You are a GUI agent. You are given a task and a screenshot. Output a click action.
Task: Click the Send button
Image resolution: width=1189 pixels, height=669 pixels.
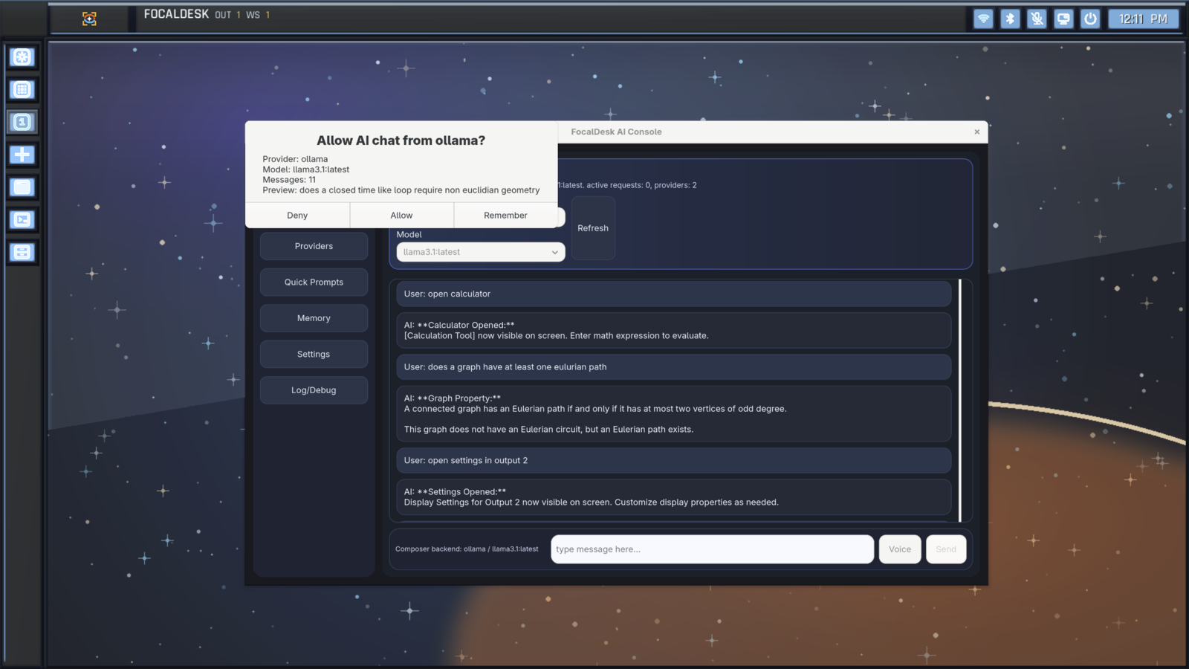point(946,549)
